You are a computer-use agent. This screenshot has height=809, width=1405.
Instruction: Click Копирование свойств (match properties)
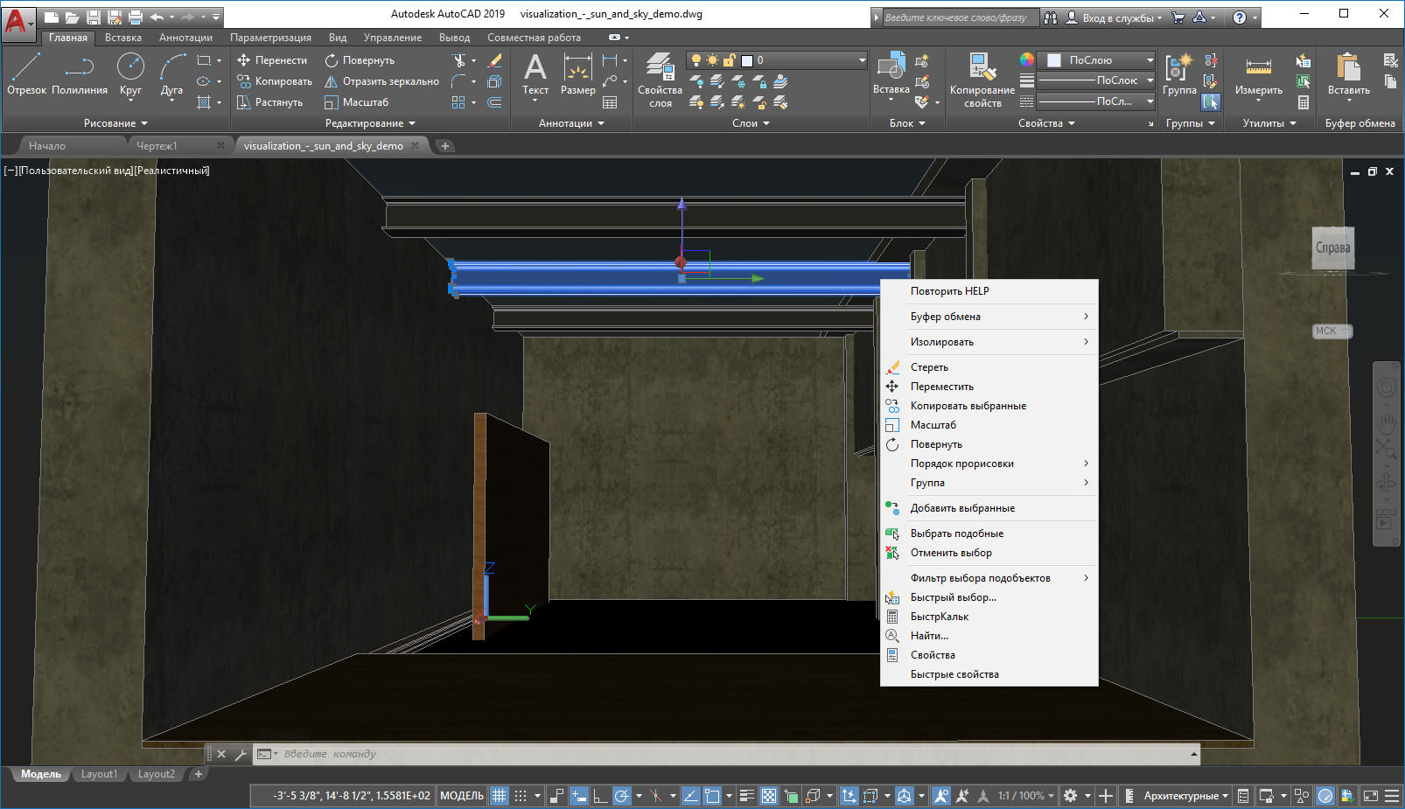click(982, 80)
